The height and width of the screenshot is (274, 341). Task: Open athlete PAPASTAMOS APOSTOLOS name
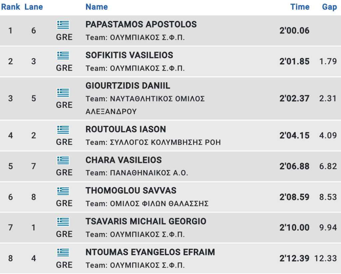141,24
